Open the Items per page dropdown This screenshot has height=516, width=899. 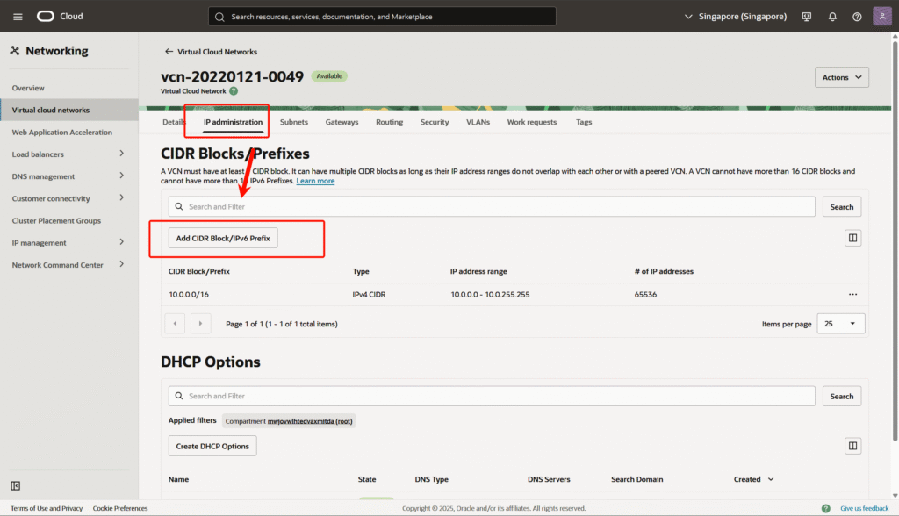point(840,324)
